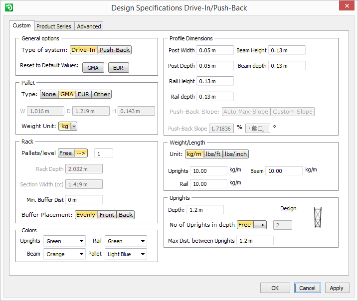The image size is (358, 301).
Task: Open the Uprights color dropdown
Action: click(x=64, y=241)
